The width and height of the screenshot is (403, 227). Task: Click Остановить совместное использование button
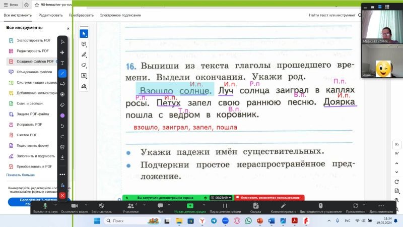pos(270,198)
